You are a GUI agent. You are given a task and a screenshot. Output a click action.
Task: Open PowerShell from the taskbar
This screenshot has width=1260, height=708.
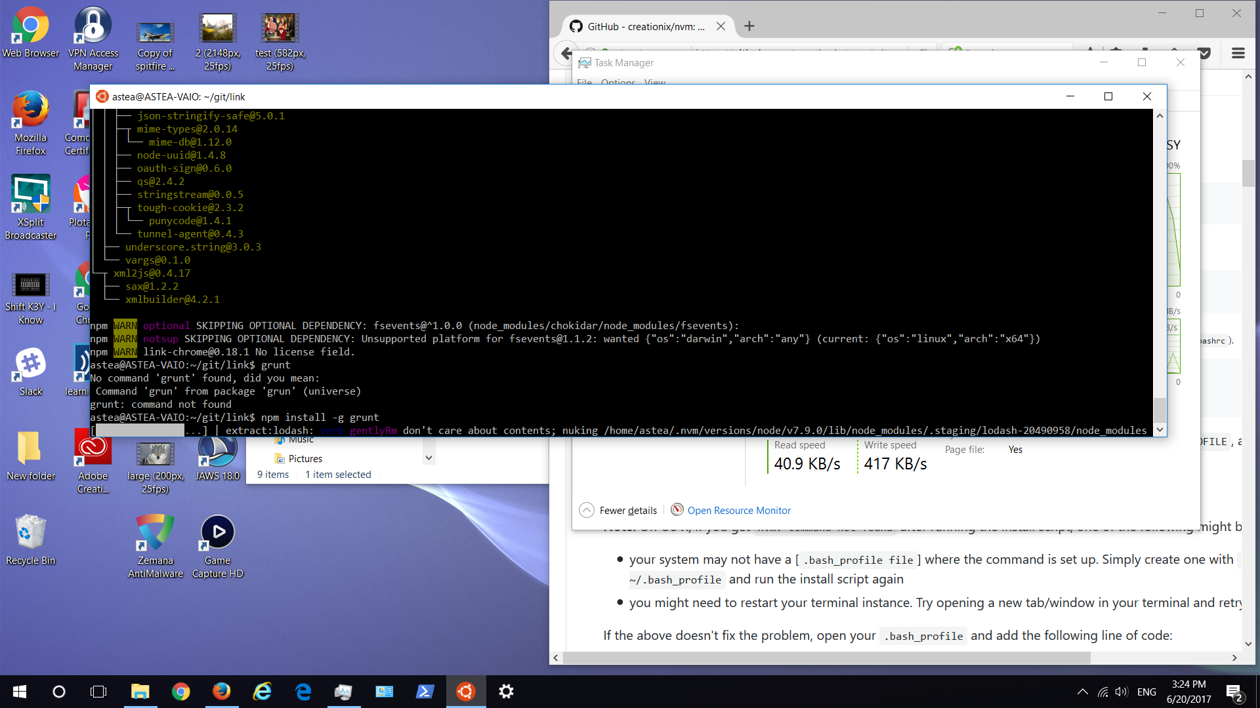(425, 692)
